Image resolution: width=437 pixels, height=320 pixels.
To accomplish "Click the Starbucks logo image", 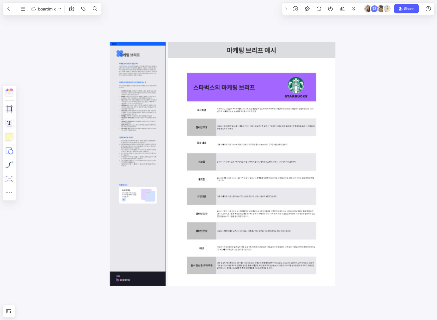I will pyautogui.click(x=296, y=87).
